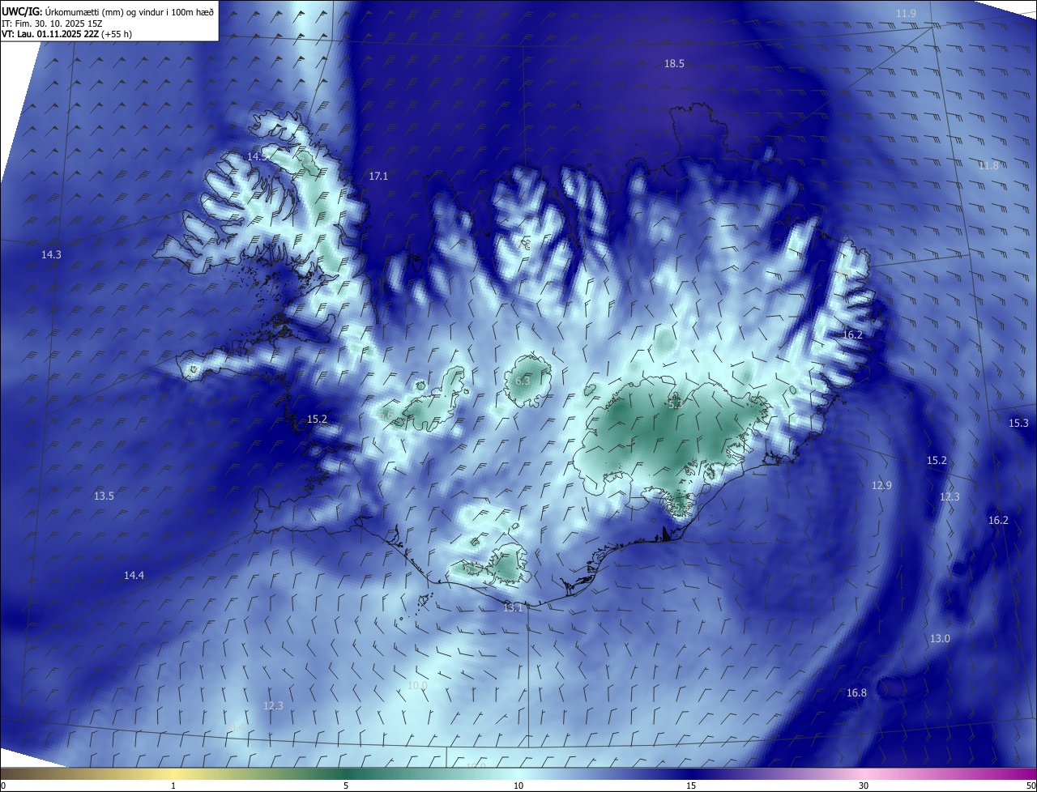The image size is (1037, 792).
Task: Click the '(+55 h)' forecast offset
Action: tap(117, 34)
